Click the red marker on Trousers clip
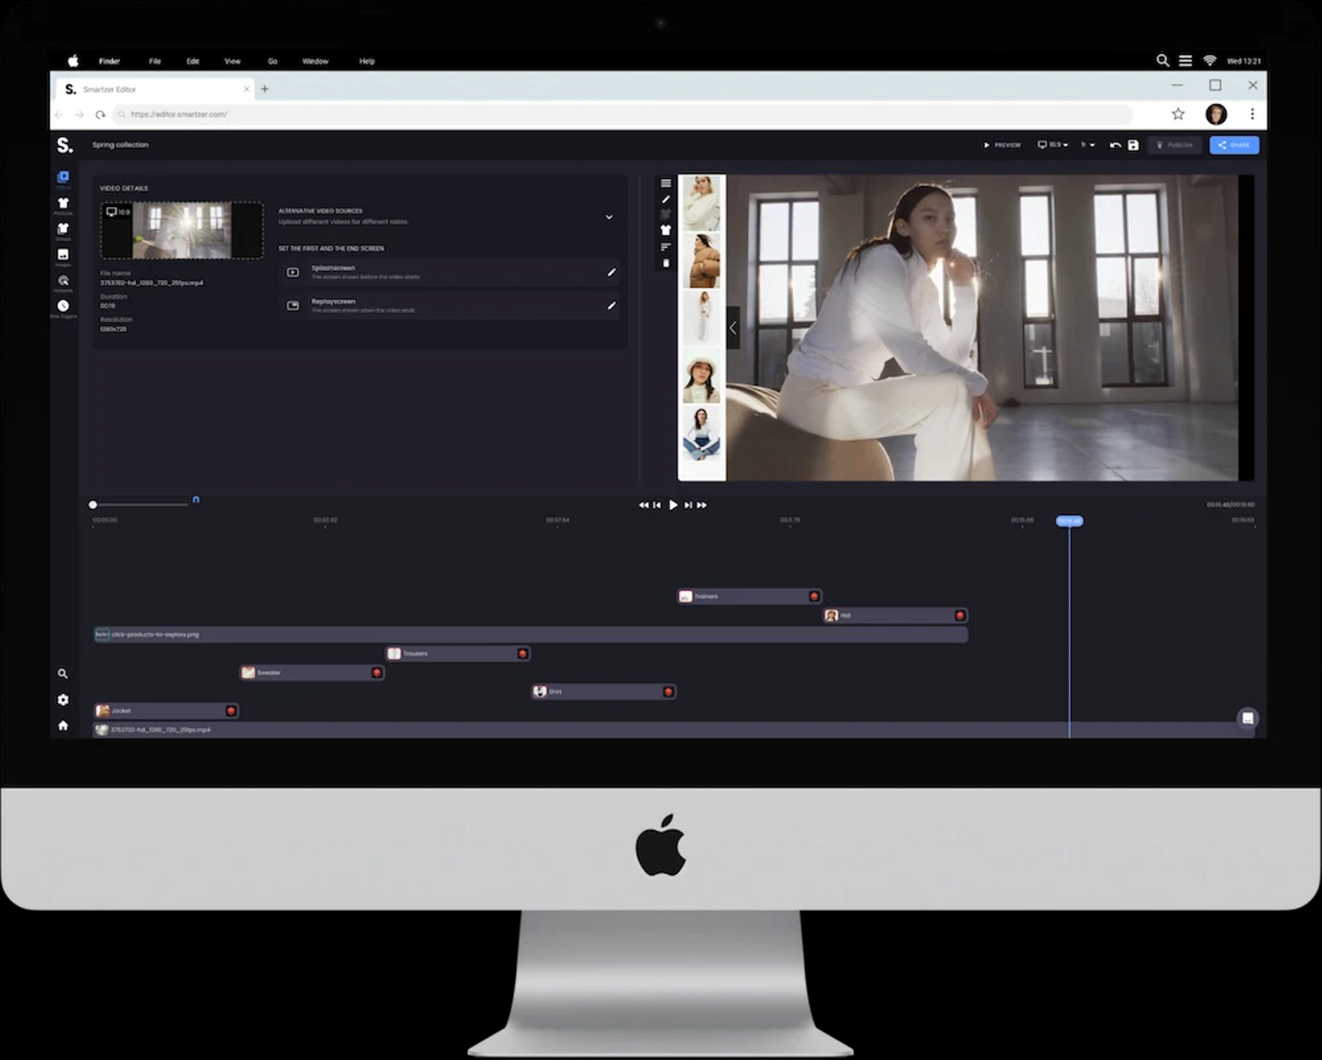1322x1060 pixels. click(x=522, y=654)
